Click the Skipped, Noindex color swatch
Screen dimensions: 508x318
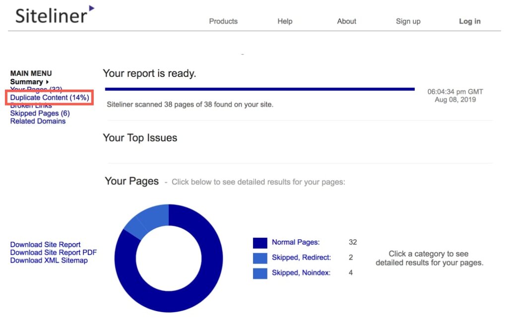pos(260,273)
